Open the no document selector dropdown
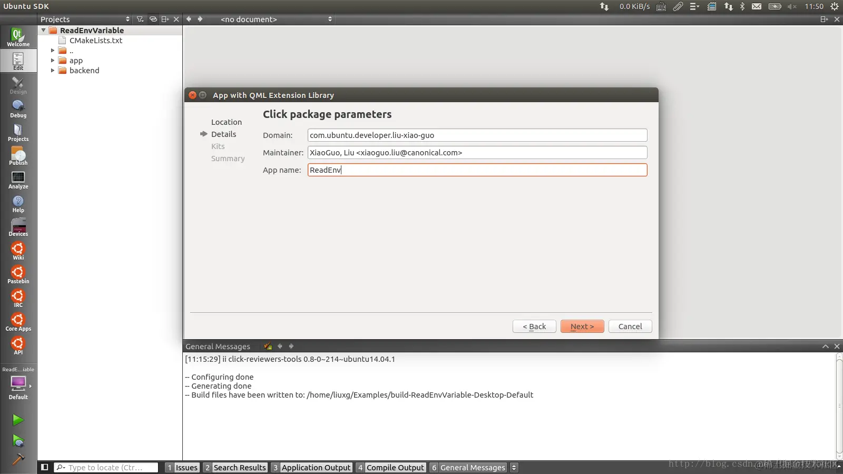This screenshot has height=474, width=843. click(x=276, y=19)
